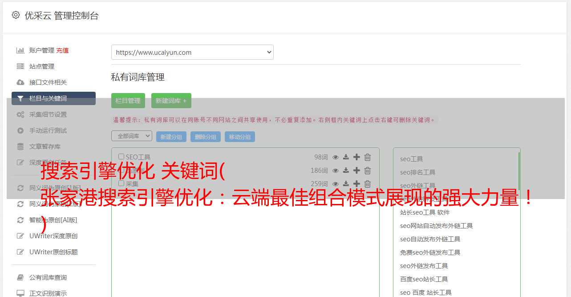Tick the SEO工具 library checkbox

coord(121,157)
